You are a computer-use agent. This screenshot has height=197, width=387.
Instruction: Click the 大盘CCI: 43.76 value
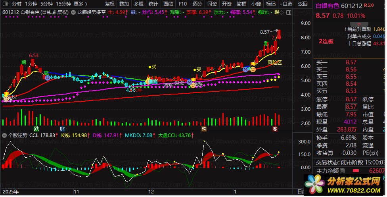click(176, 135)
